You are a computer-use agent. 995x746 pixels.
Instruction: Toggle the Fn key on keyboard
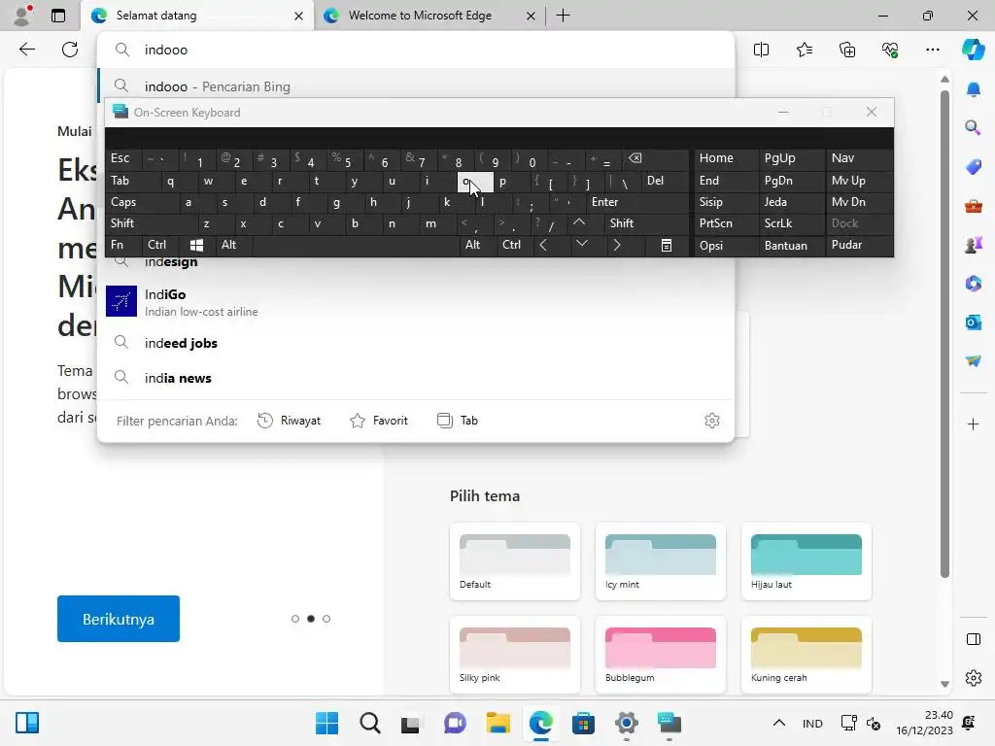point(118,245)
